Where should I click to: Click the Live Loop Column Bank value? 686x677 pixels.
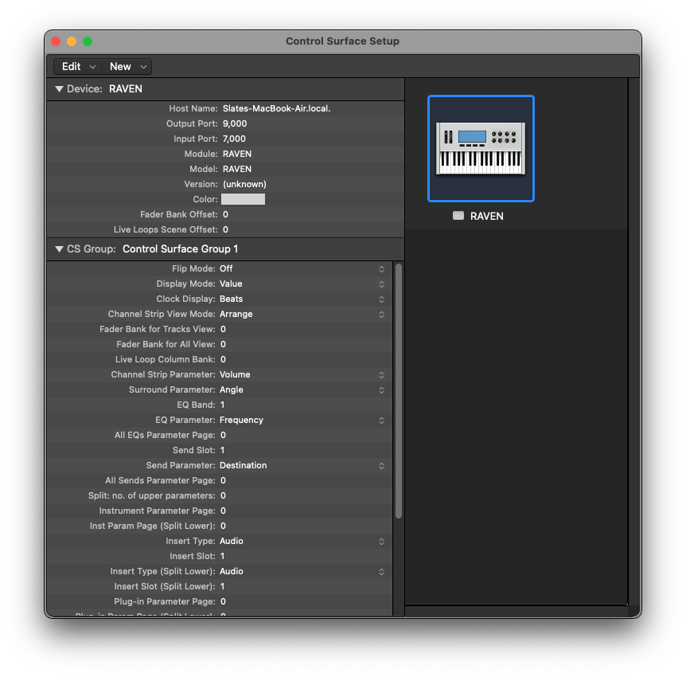click(223, 359)
